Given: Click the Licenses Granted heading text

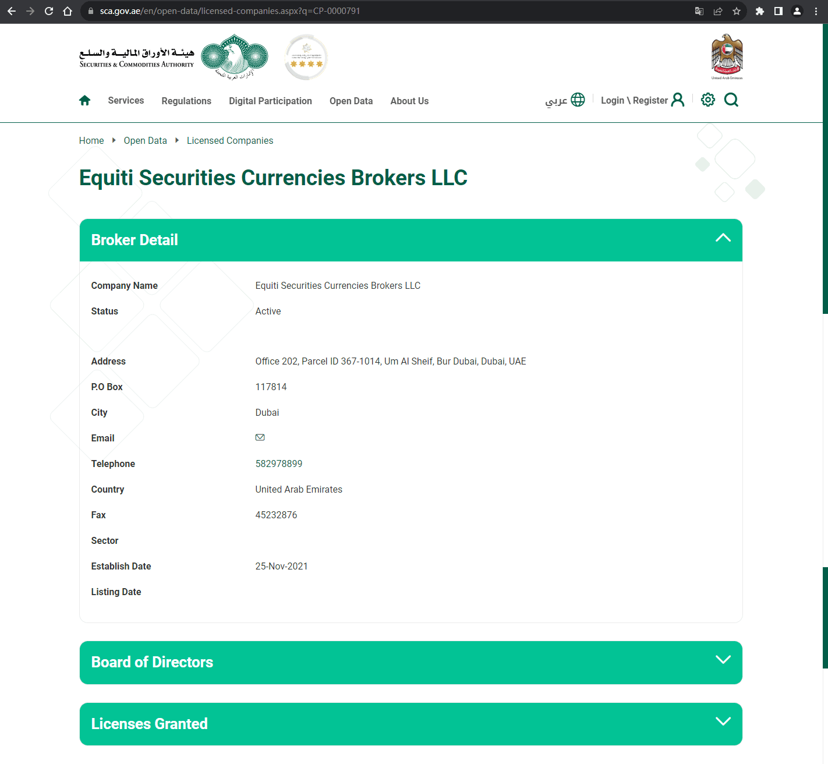Looking at the screenshot, I should (150, 724).
